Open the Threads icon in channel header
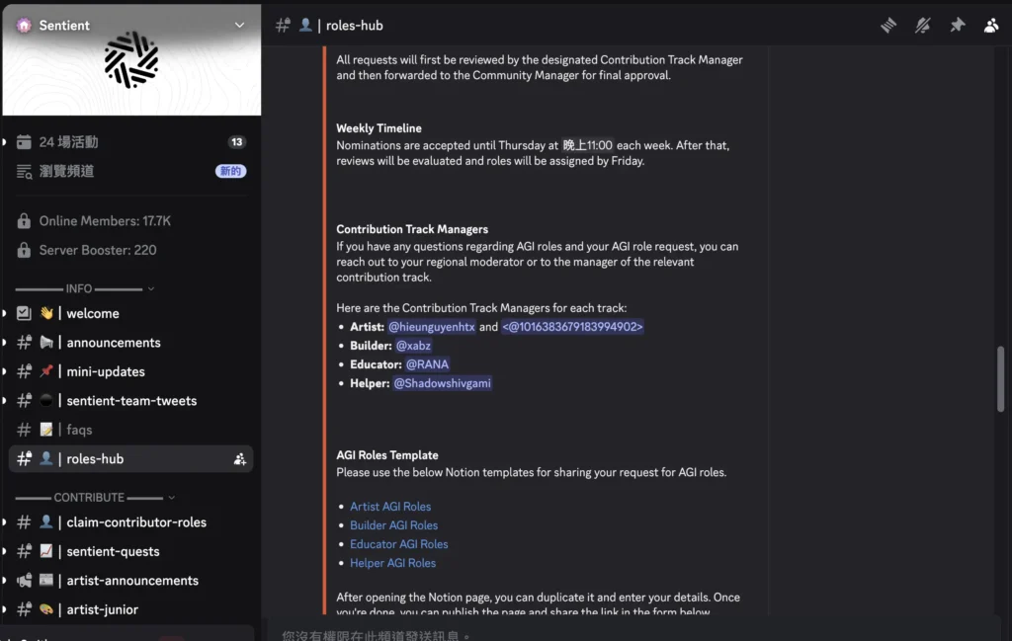 click(888, 25)
